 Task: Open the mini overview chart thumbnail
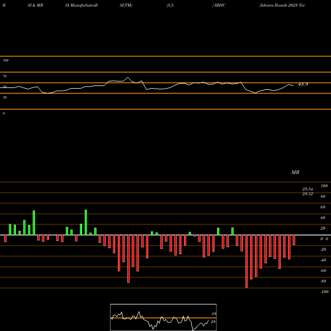pos(164,317)
